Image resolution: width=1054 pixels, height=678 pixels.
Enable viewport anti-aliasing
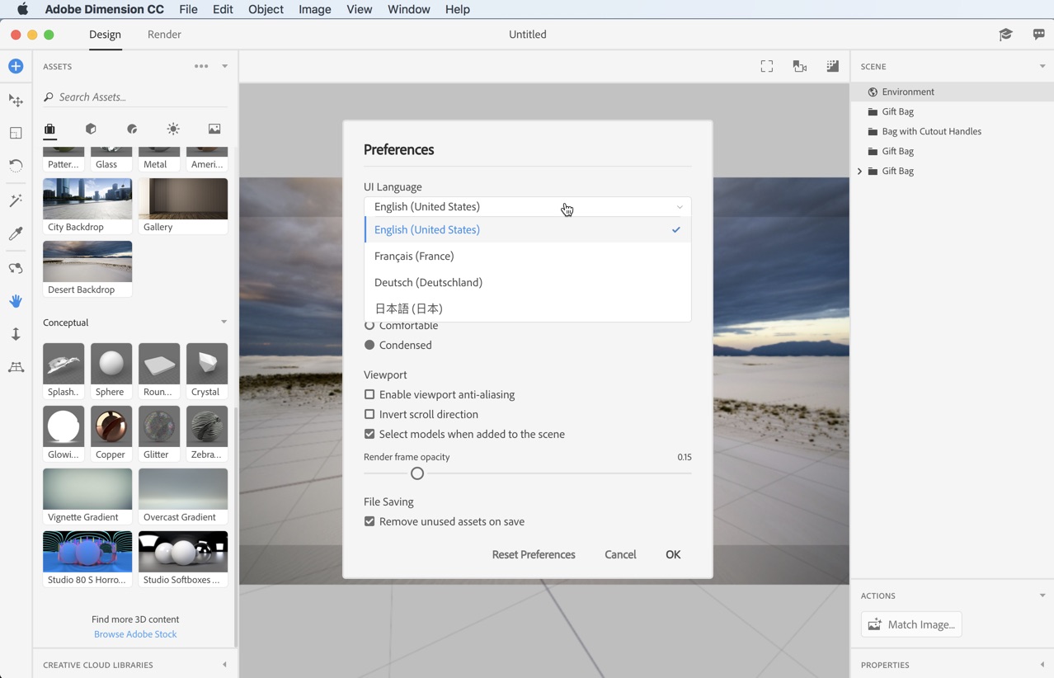pyautogui.click(x=369, y=394)
